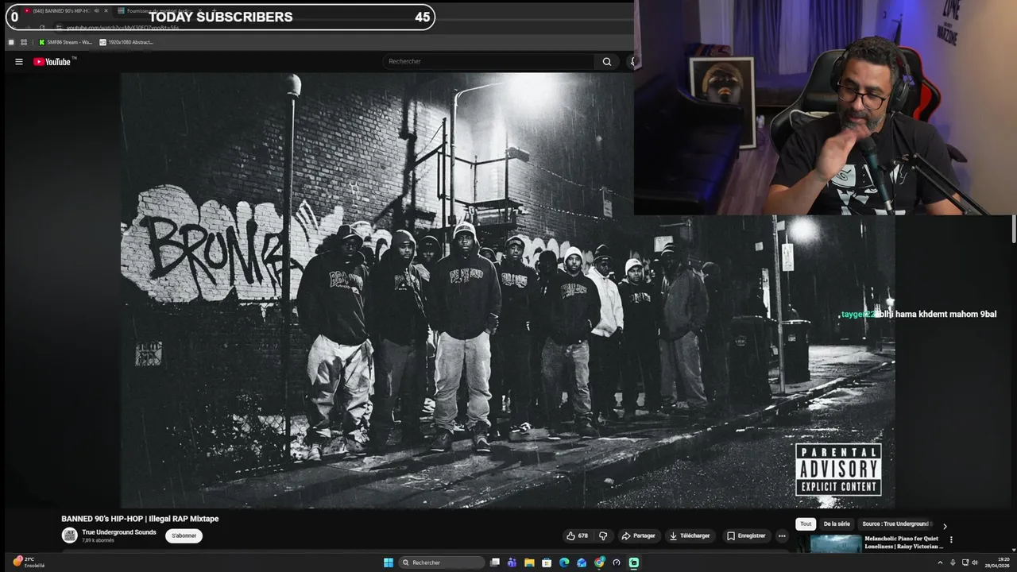Save the video with Enregistrer
1017x572 pixels.
746,535
